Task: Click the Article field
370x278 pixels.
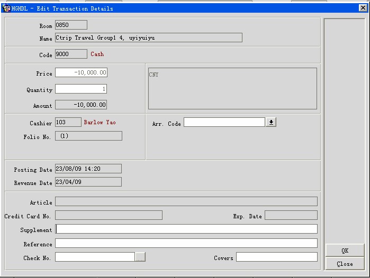Action: [186, 201]
